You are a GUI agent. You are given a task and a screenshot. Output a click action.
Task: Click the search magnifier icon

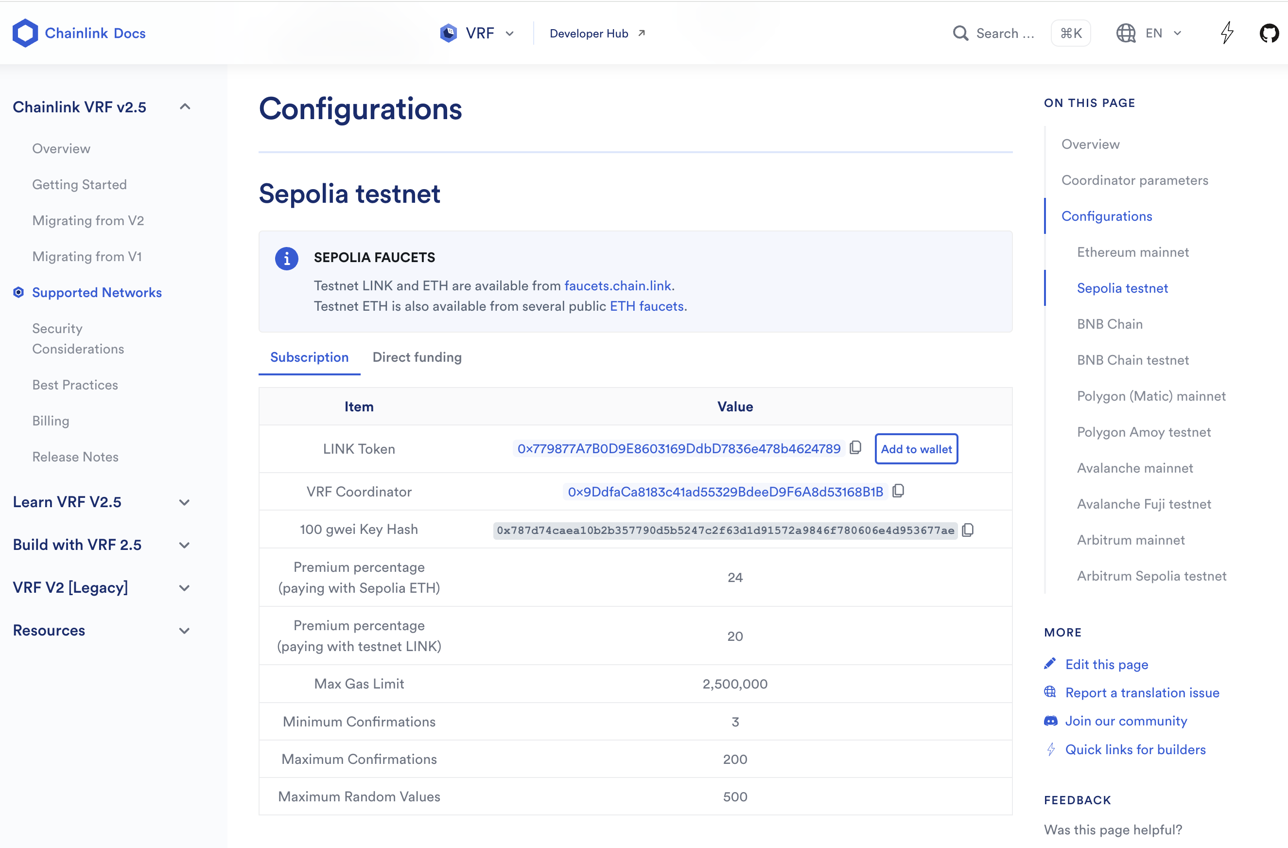(960, 33)
